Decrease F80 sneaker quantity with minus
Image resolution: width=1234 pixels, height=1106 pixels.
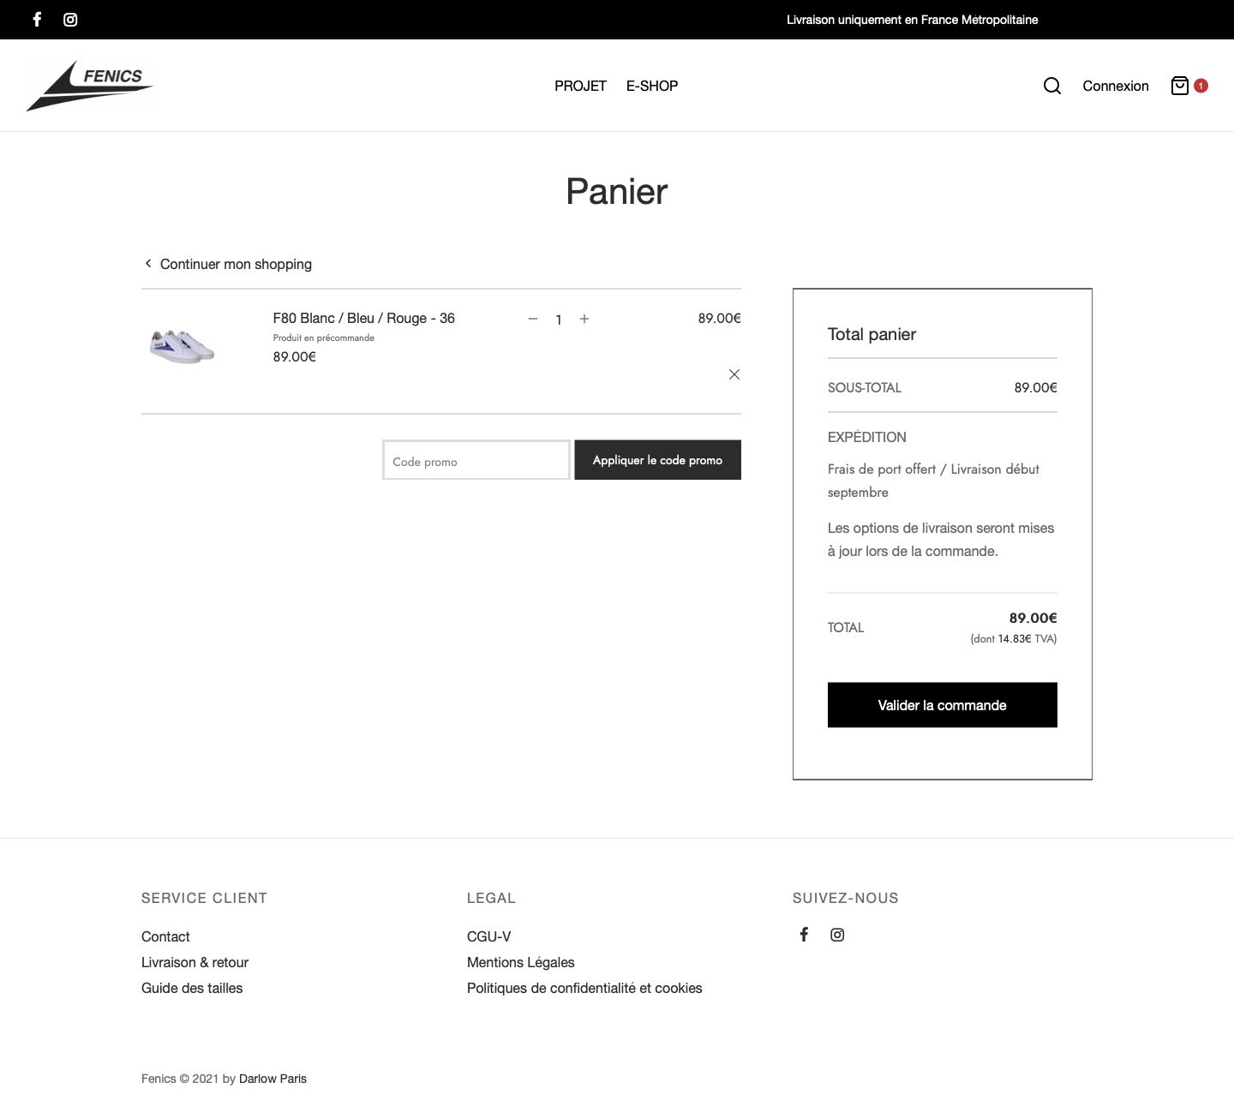tap(533, 319)
